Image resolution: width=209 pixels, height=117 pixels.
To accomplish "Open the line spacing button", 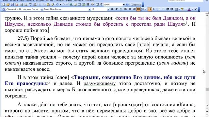I will point(143,9).
